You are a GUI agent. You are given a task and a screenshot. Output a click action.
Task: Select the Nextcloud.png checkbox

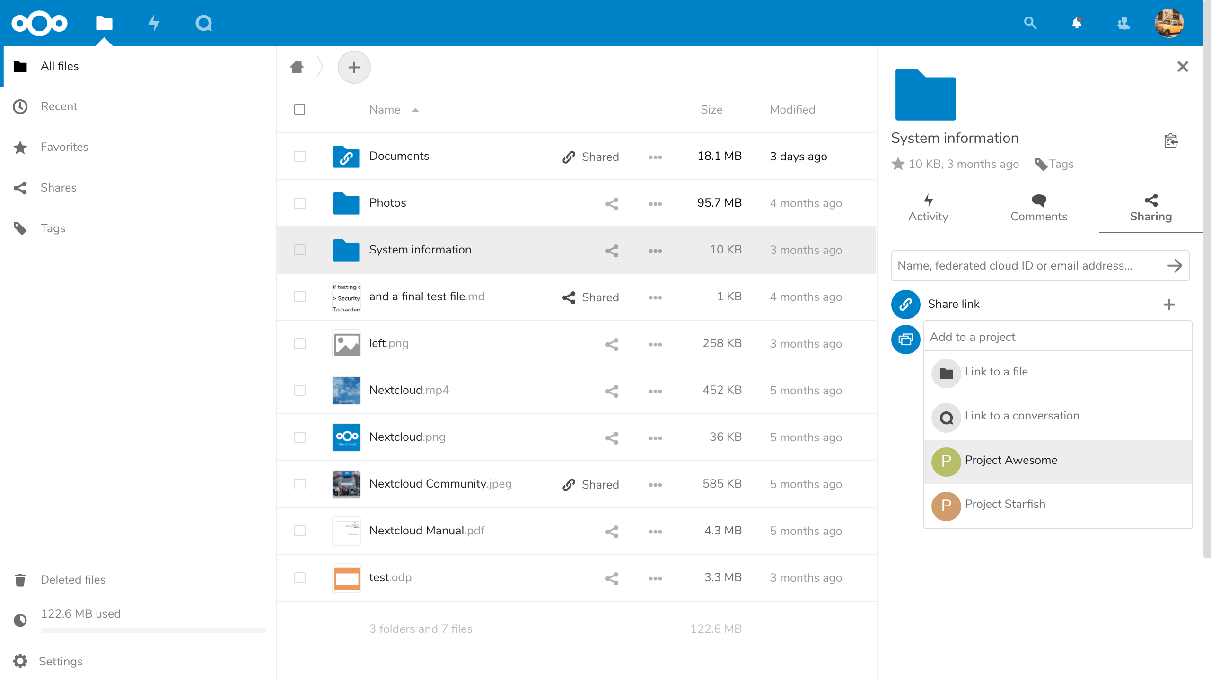299,437
